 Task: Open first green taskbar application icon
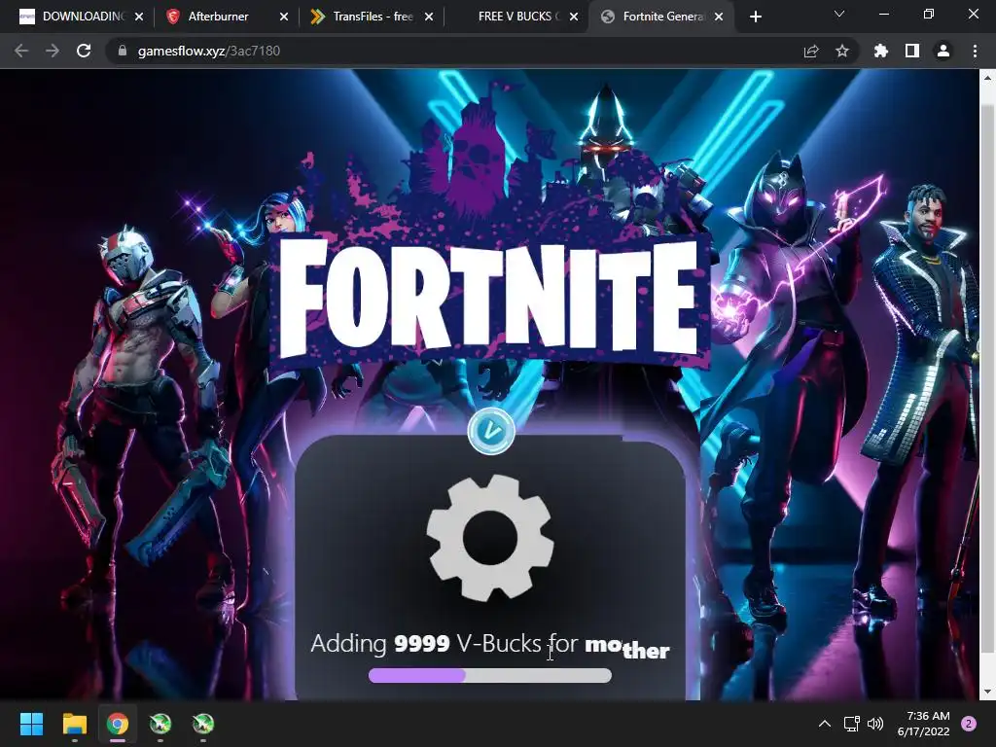(x=160, y=724)
